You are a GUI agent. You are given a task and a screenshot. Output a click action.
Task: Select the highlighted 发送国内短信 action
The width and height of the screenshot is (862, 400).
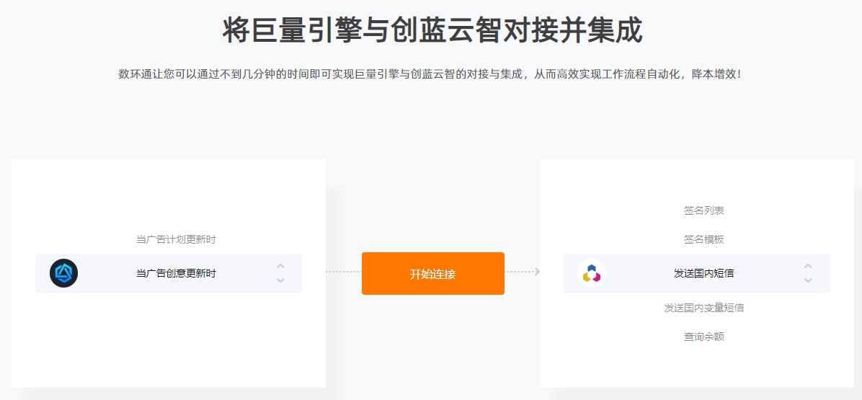pyautogui.click(x=696, y=273)
